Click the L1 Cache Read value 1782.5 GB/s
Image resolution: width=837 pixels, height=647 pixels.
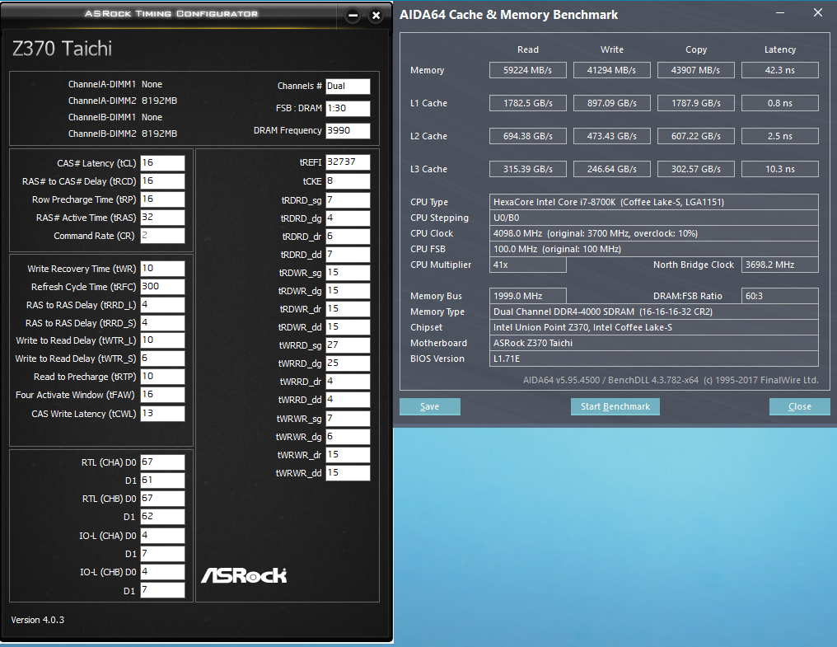point(528,103)
